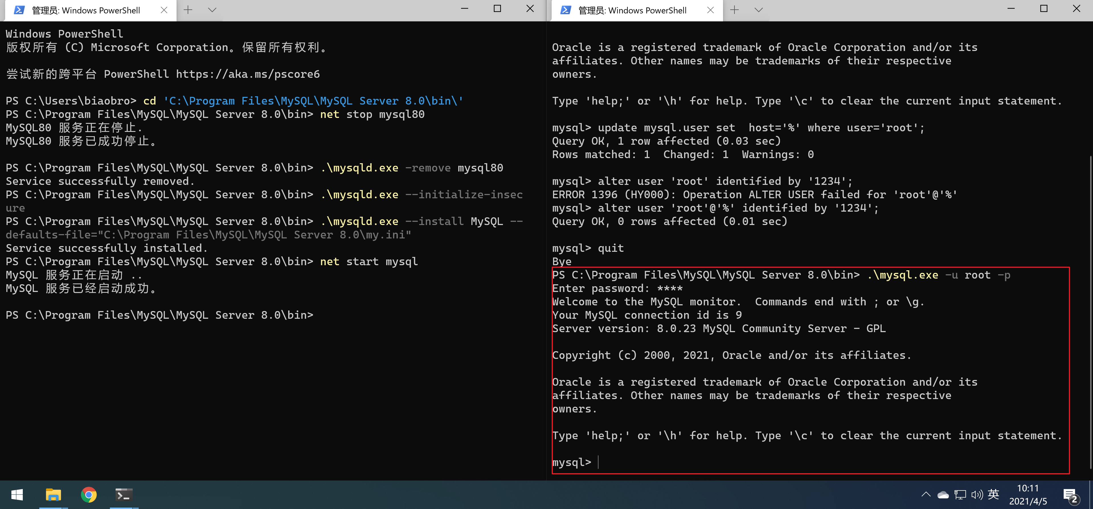Viewport: 1093px width, 509px height.
Task: Open File Explorer from taskbar
Action: point(53,495)
